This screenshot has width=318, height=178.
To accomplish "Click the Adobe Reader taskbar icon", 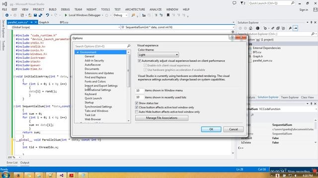I will (72, 175).
